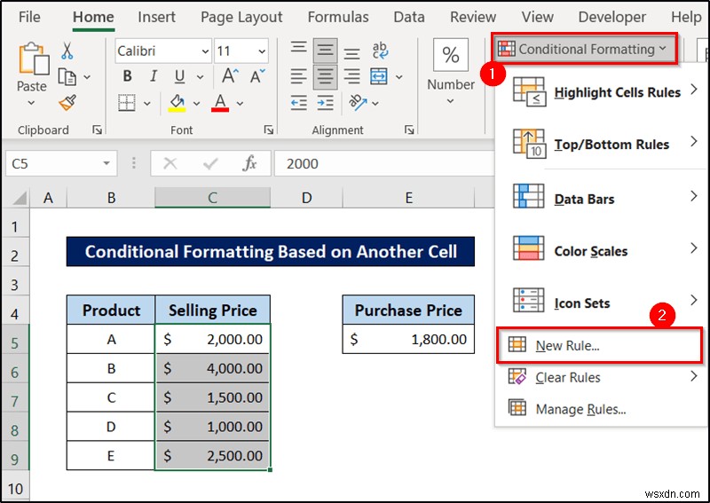Toggle Bold formatting

[x=127, y=76]
